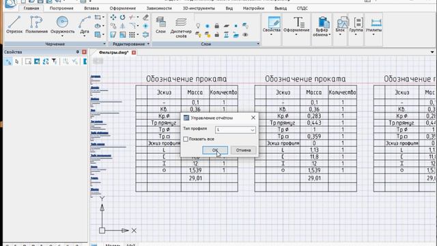Screen dimensions: 437x246
Task: Click the Move tool in Редактирование
Action: point(113,17)
